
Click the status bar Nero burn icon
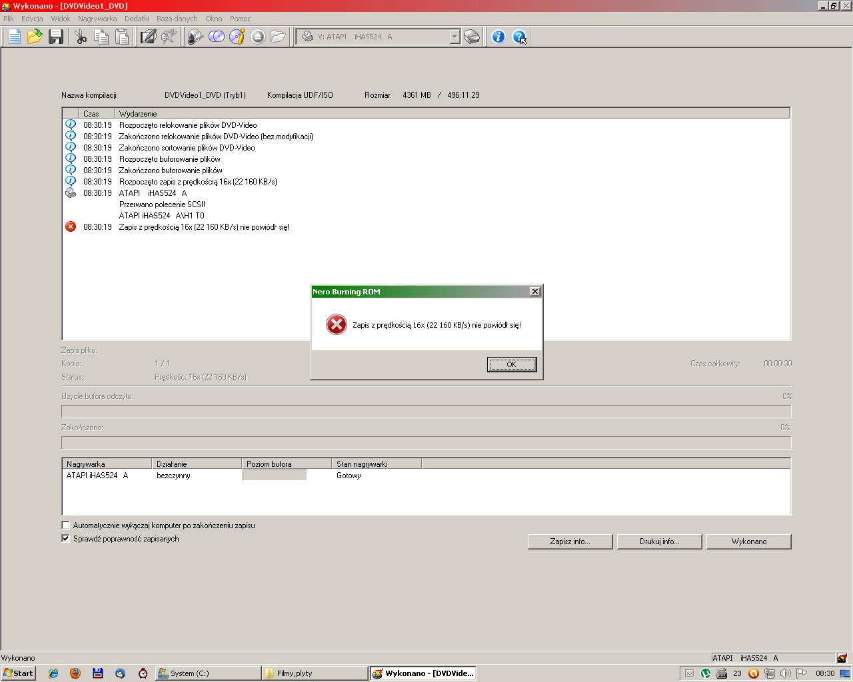[x=842, y=658]
